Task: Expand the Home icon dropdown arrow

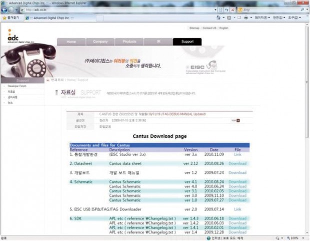Action: [x=223, y=18]
